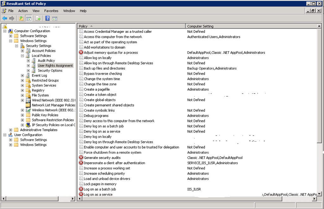Expand the Public Key Policies node
Image resolution: width=324 pixels, height=209 pixels.
point(22,115)
